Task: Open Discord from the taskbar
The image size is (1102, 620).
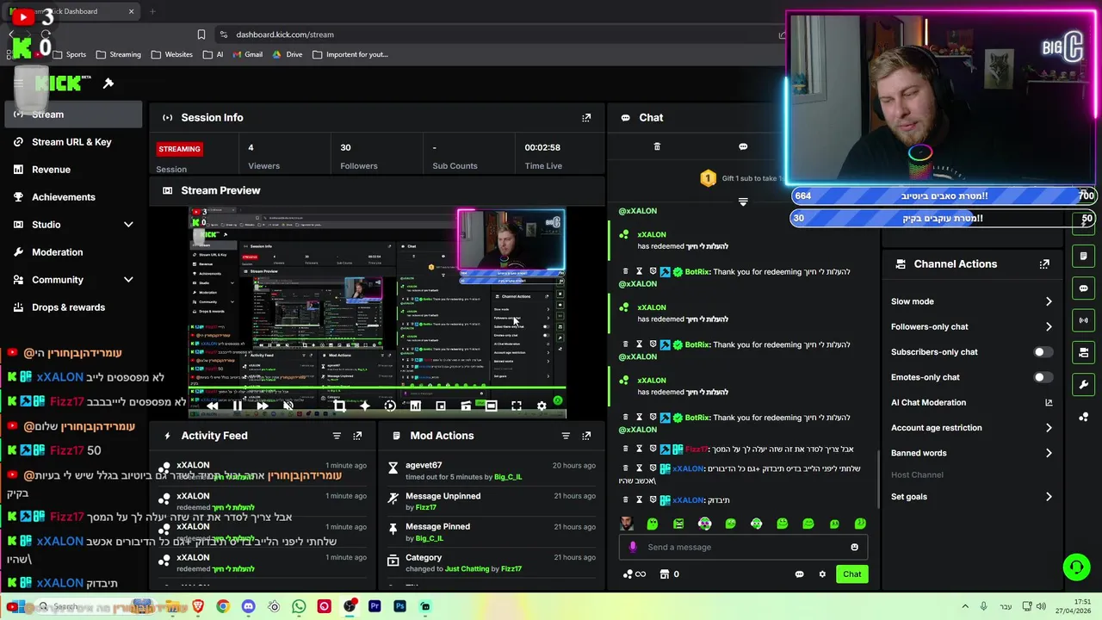Action: 248,606
